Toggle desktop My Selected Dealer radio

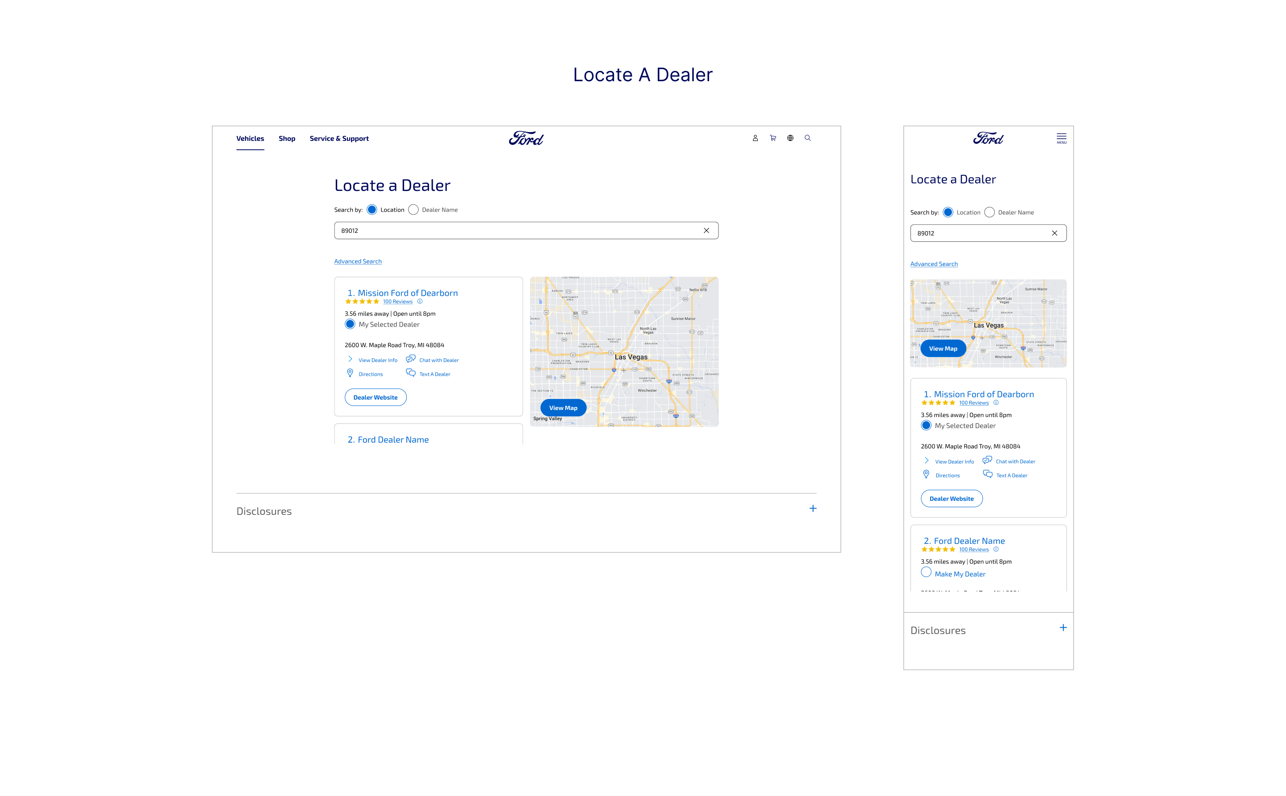(350, 324)
